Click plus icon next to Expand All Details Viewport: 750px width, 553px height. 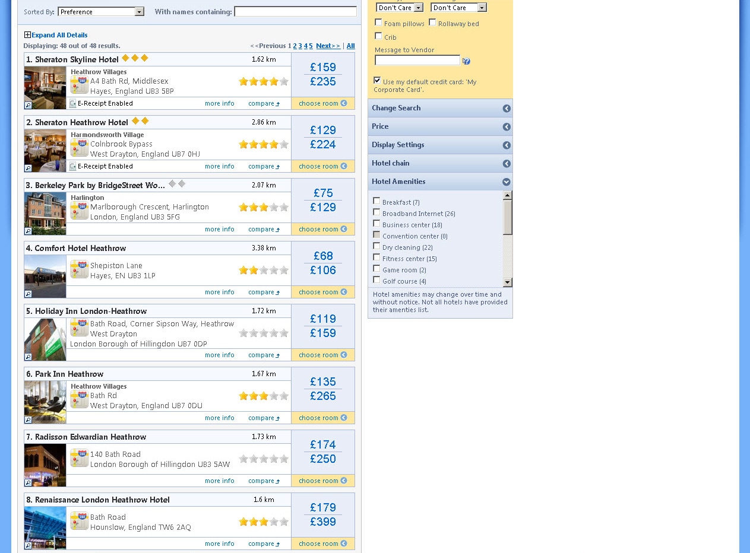[x=27, y=35]
